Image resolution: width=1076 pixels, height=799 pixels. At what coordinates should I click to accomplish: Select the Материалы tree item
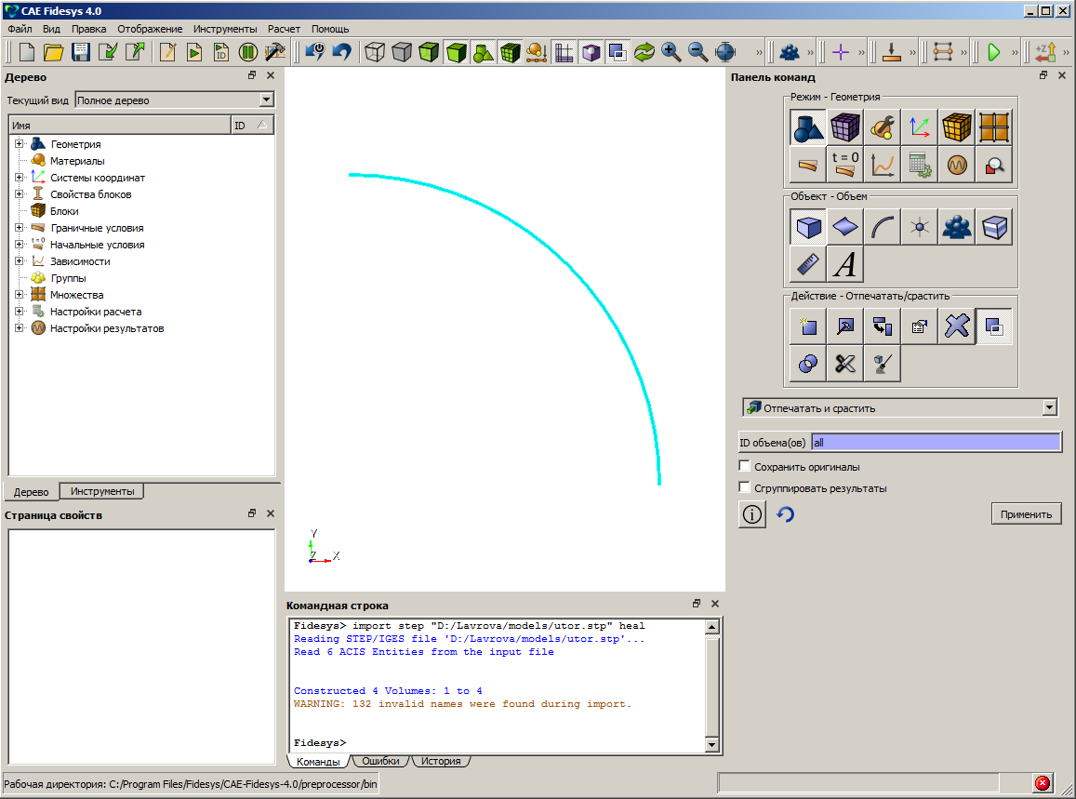(x=77, y=161)
